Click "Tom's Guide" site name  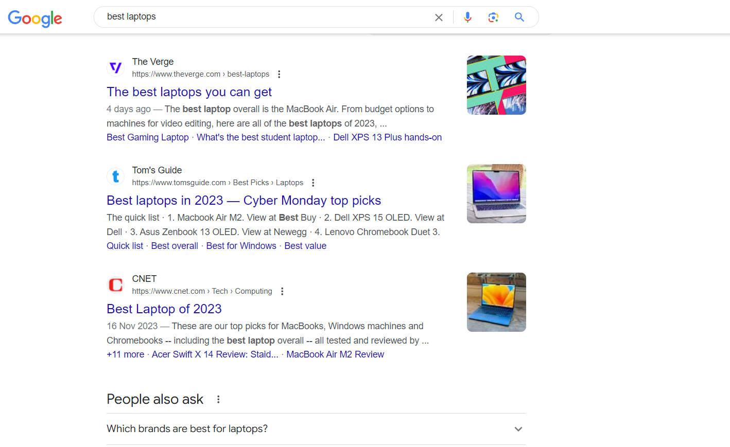[157, 170]
